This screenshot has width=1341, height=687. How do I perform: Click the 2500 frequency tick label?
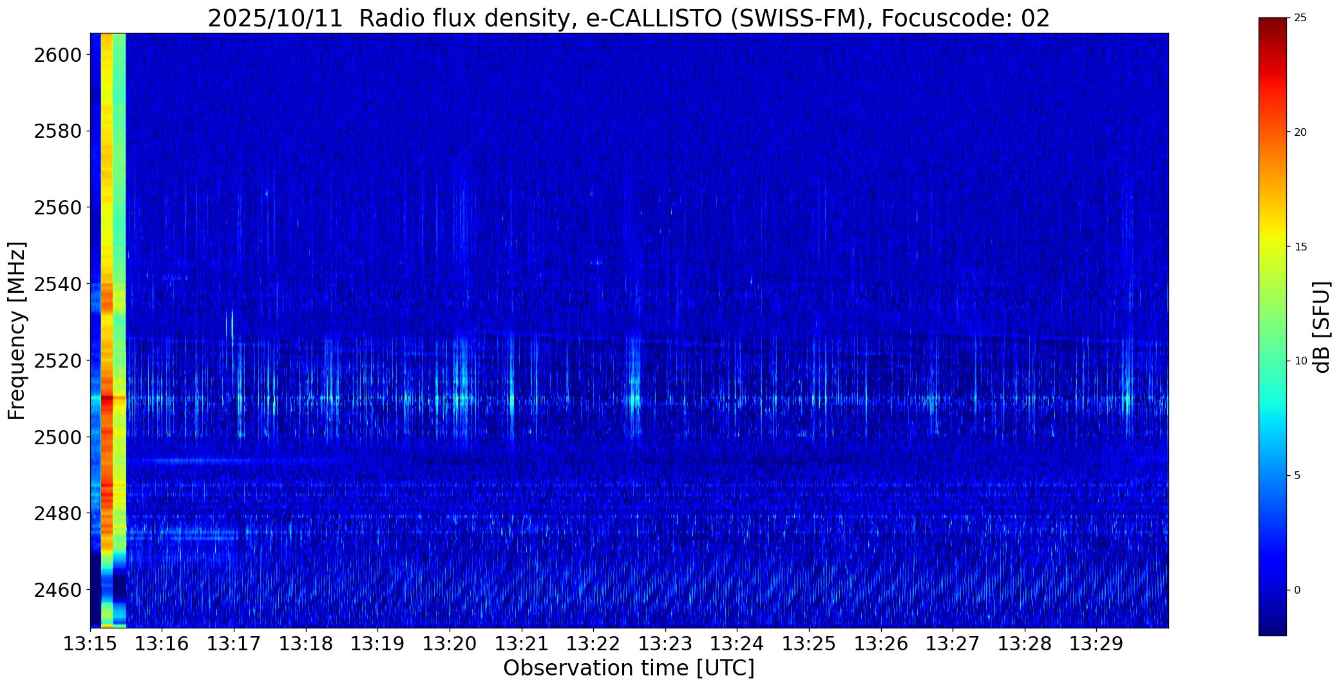tap(58, 437)
